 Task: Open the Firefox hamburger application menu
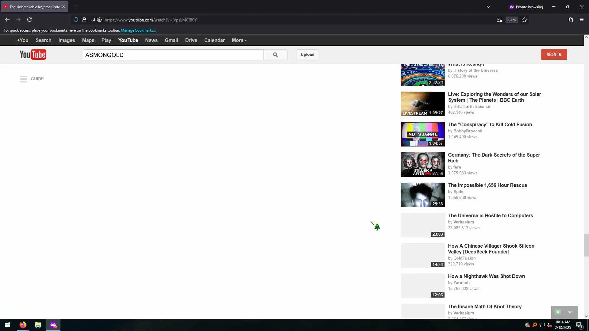[x=582, y=20]
